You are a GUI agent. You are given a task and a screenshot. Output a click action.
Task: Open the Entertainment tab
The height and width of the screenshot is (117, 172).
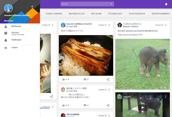[x=161, y=14]
